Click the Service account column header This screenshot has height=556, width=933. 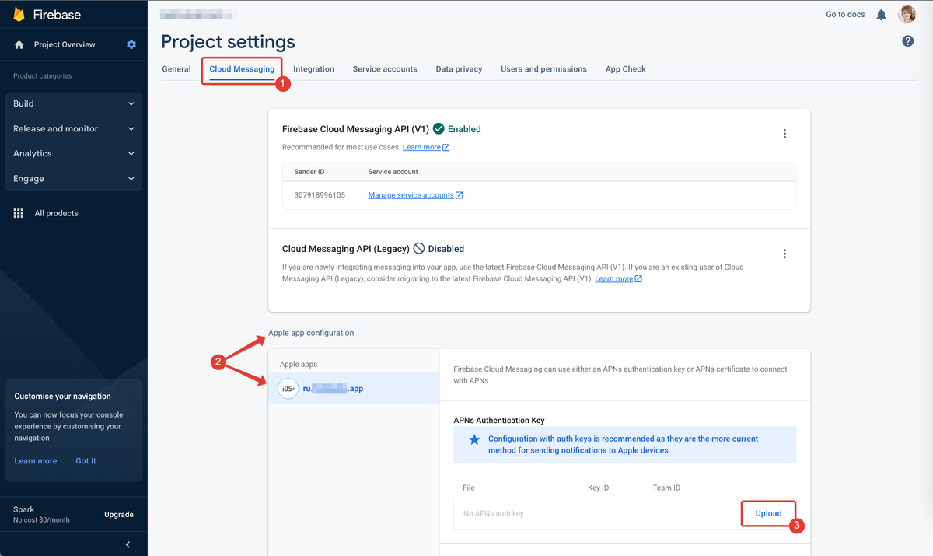click(393, 172)
